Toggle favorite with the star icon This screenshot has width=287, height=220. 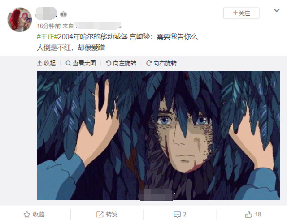pos(27,214)
